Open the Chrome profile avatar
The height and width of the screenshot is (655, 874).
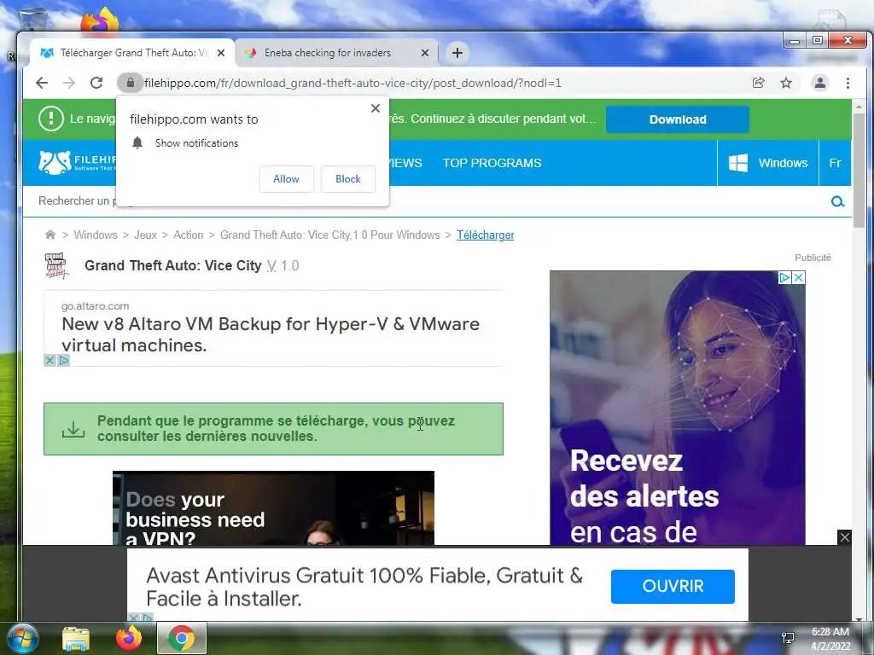(820, 83)
